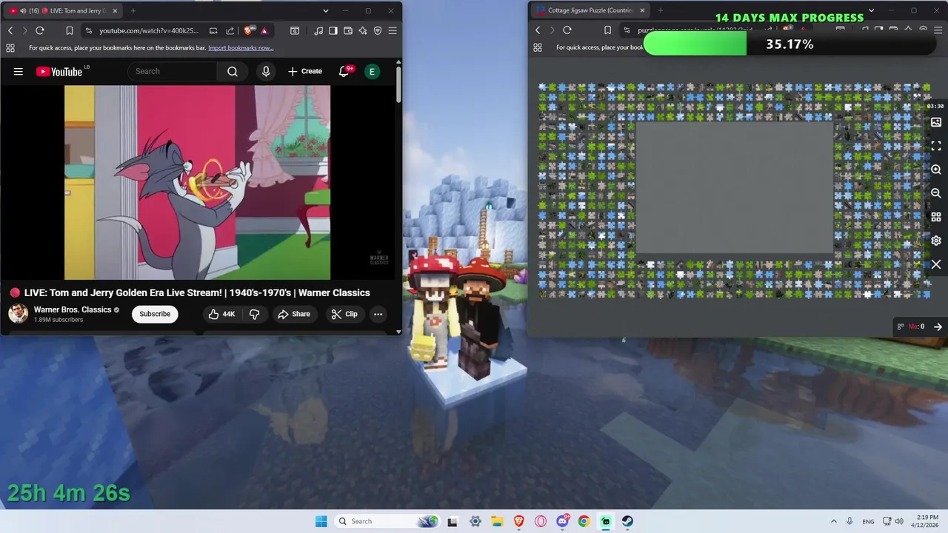Bookmark the YouTube page
The image size is (948, 533).
pyautogui.click(x=69, y=30)
